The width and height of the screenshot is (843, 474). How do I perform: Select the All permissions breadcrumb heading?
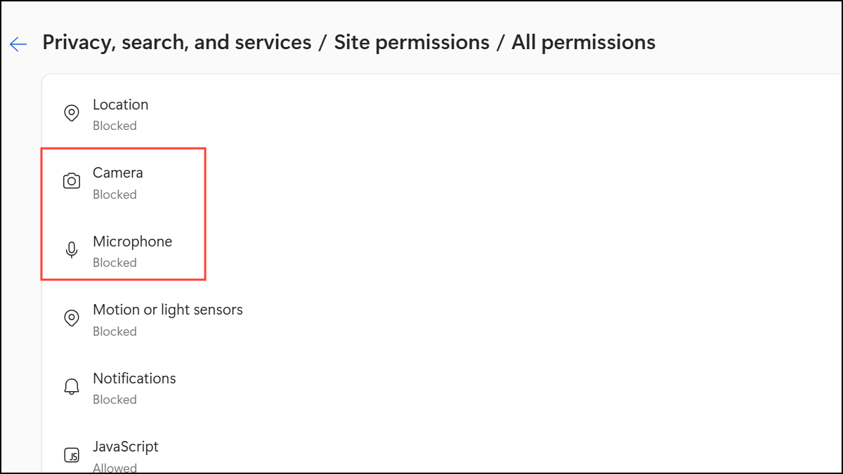583,42
